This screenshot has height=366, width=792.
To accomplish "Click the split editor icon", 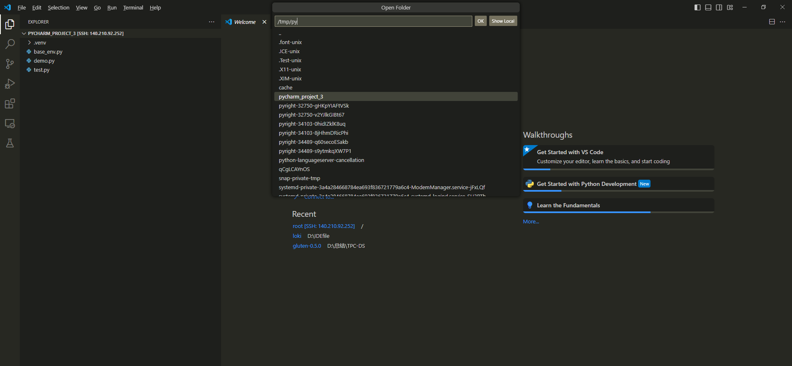I will coord(772,22).
